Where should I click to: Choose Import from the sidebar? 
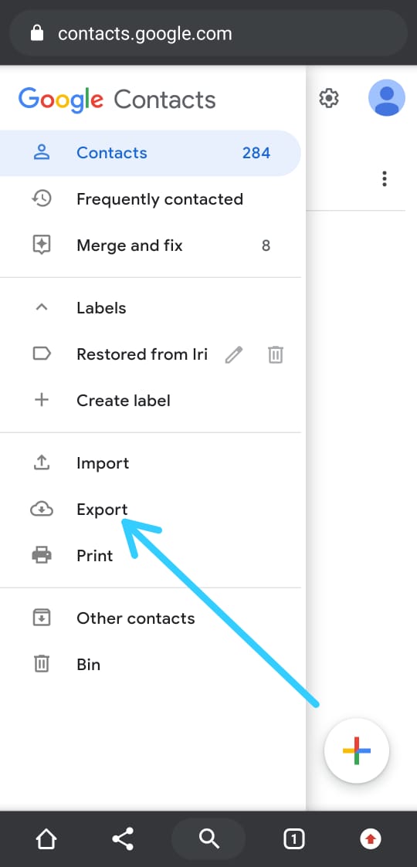(151, 463)
